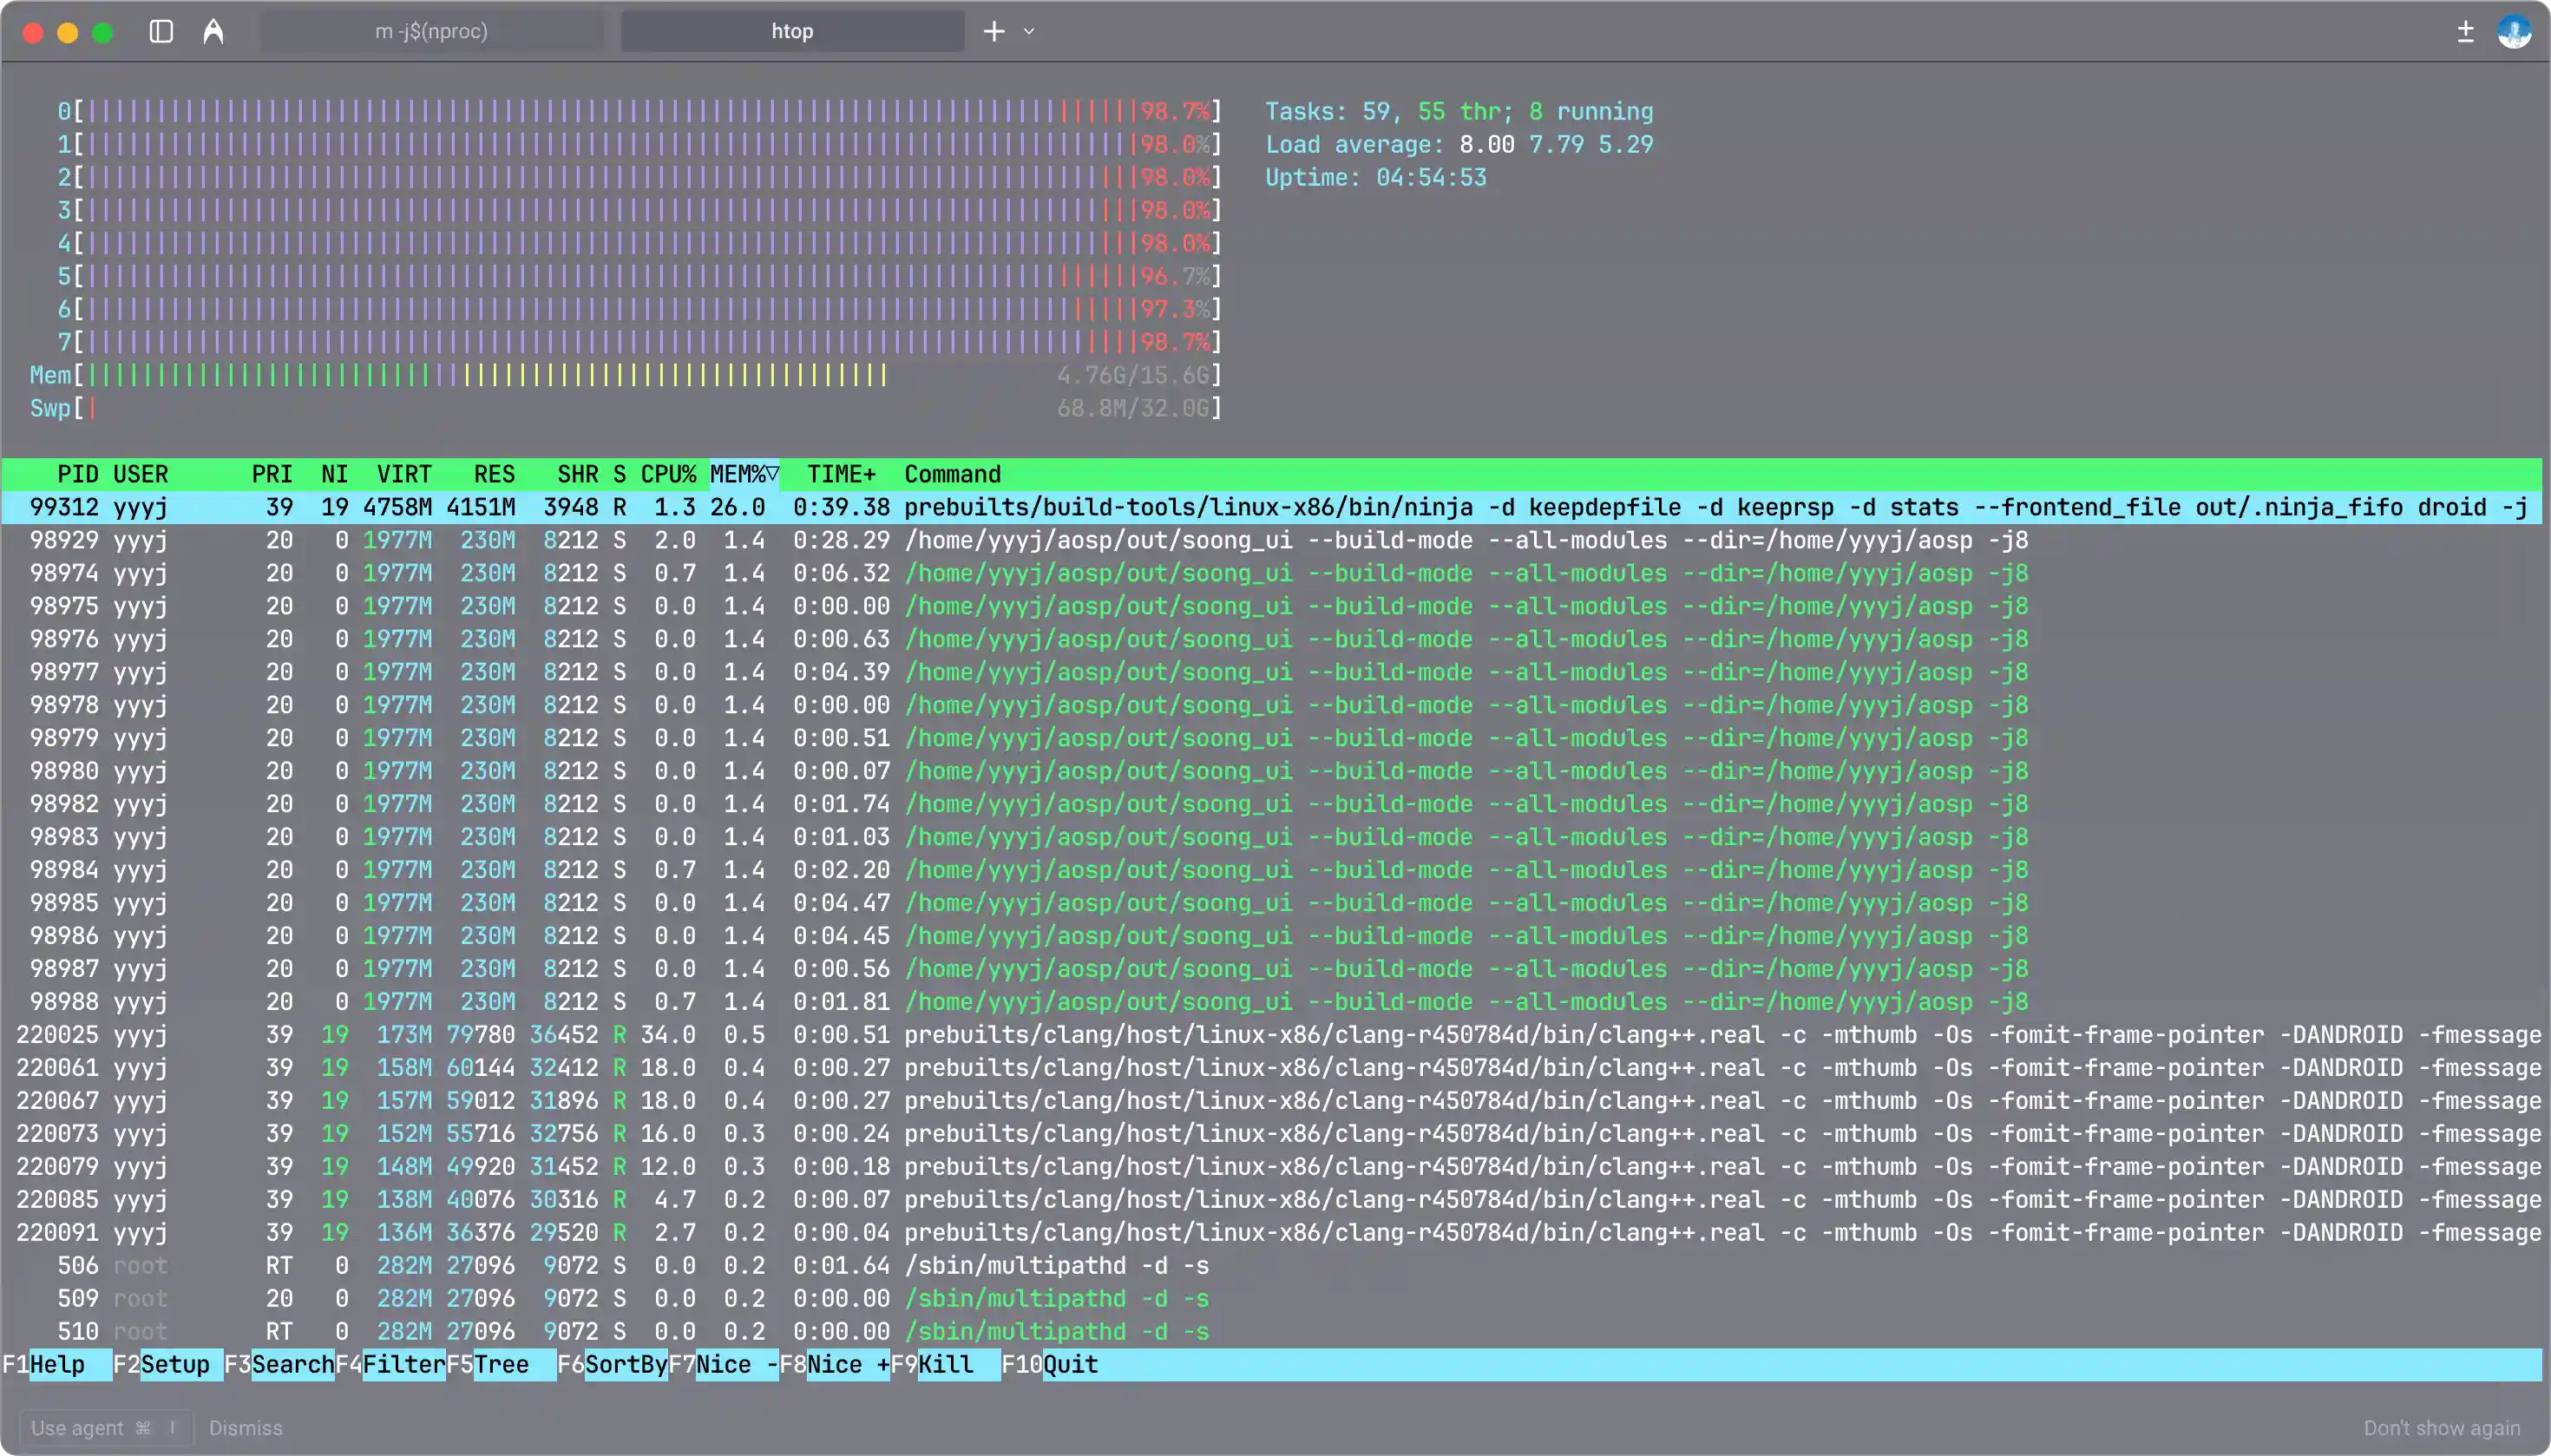The height and width of the screenshot is (1456, 2551).
Task: Toggle the sidebar panel icon
Action: [x=160, y=31]
